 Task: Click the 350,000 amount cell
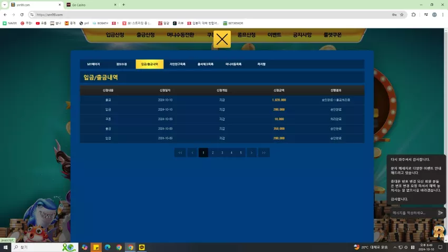coord(279,129)
